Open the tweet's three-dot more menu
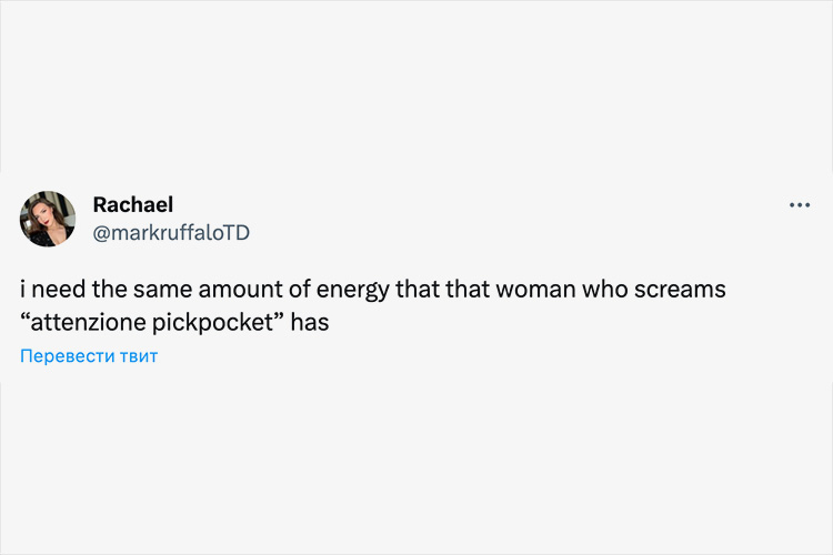833x555 pixels. click(x=800, y=205)
